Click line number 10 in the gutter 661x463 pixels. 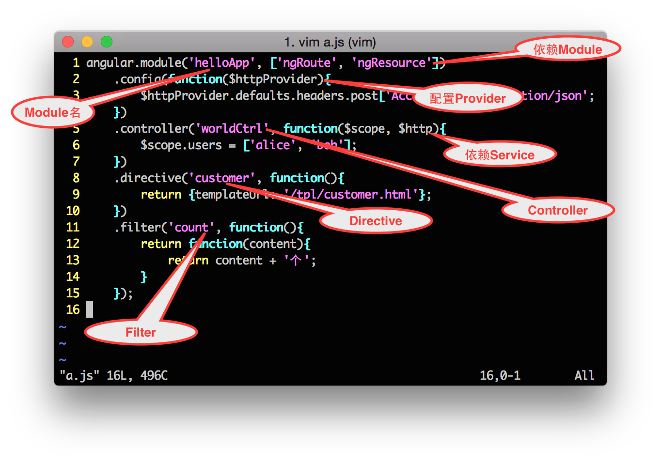[73, 211]
